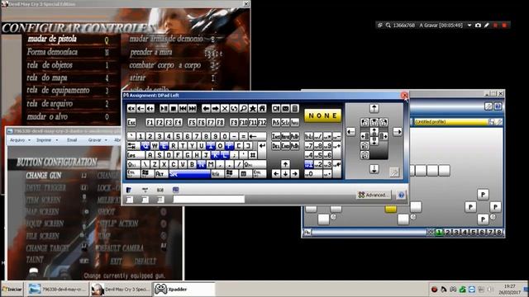Open the Advanced... assignment options
This screenshot has height=297, width=529.
[374, 195]
